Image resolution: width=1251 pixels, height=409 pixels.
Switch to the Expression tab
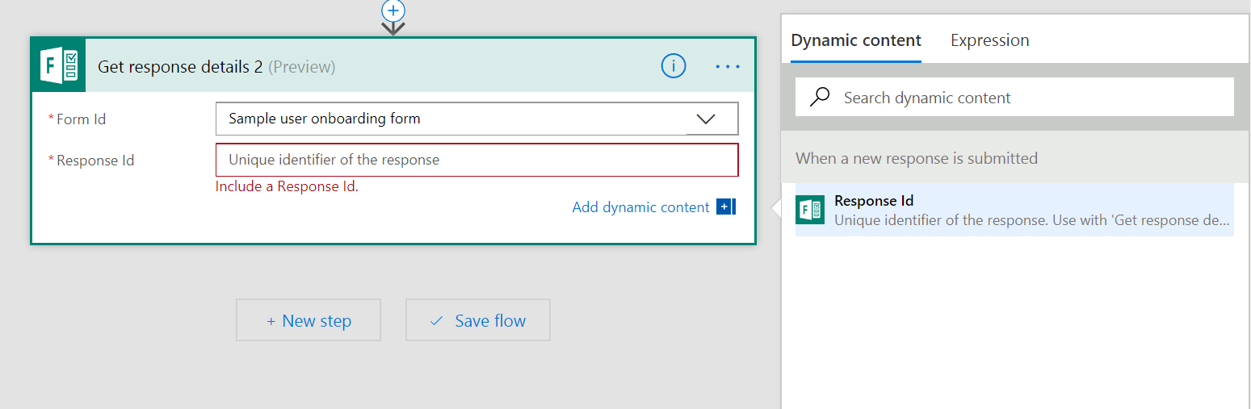(989, 40)
